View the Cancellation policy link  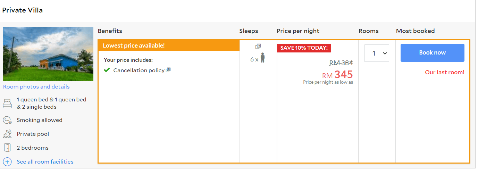click(x=139, y=71)
